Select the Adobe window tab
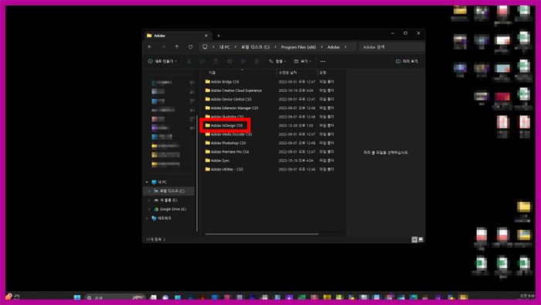The image size is (541, 305). point(178,36)
